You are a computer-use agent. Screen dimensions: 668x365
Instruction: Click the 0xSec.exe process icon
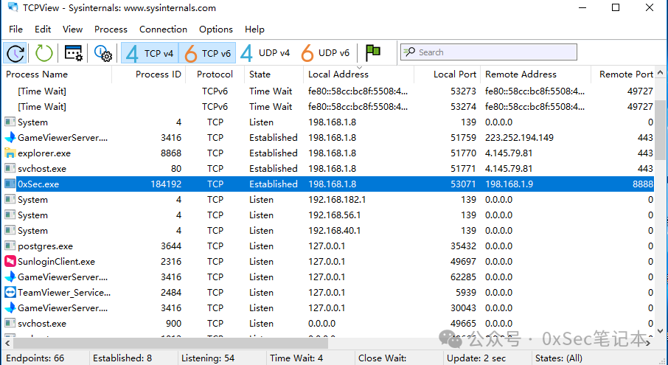click(10, 184)
